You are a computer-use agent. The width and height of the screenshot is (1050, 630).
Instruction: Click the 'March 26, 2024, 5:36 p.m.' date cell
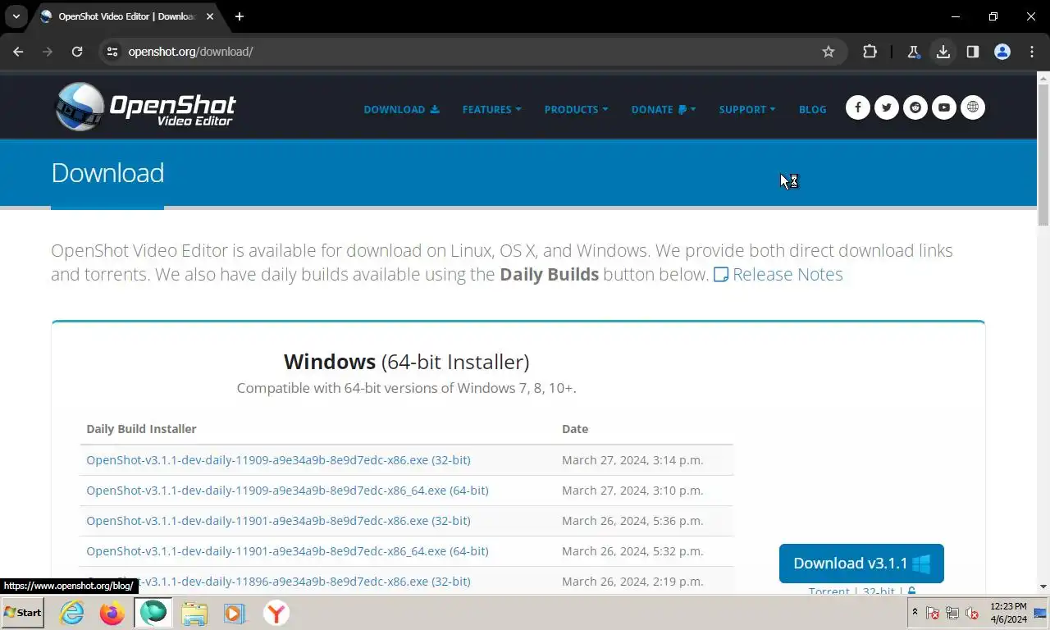632,521
